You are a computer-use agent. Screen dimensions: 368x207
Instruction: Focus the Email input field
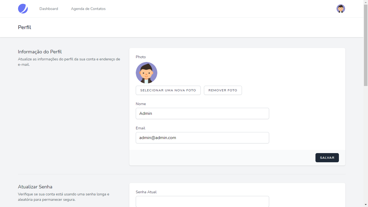click(202, 138)
